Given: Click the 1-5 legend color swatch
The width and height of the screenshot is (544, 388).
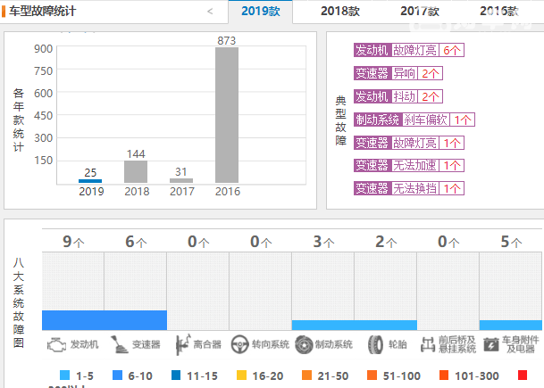Looking at the screenshot, I should click(65, 376).
